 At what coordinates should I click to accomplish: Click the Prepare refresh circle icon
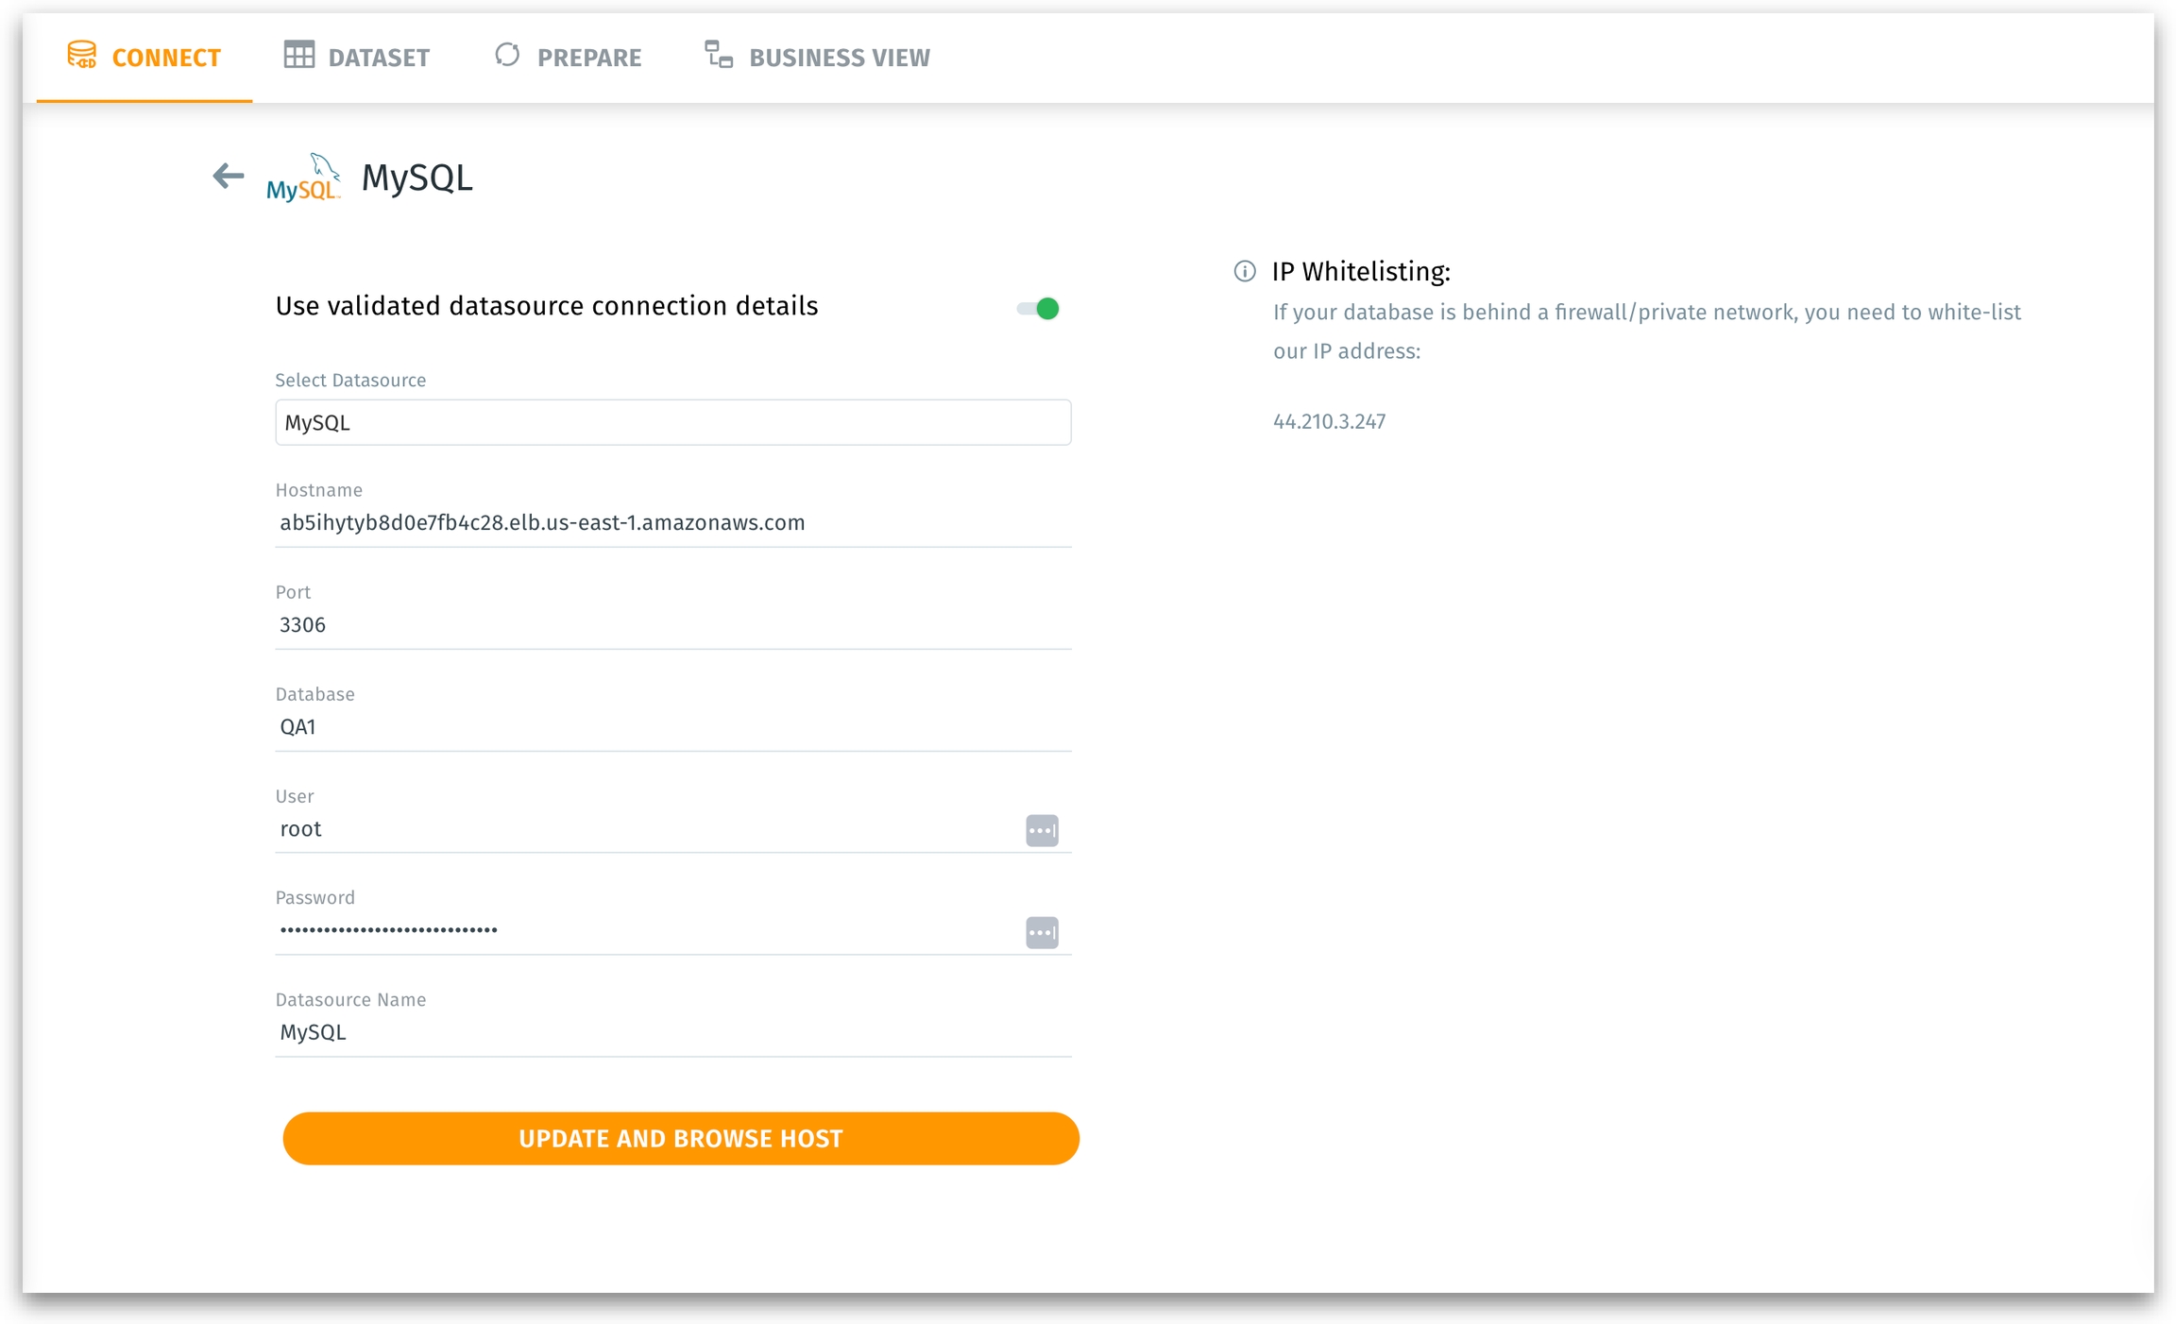click(x=507, y=56)
